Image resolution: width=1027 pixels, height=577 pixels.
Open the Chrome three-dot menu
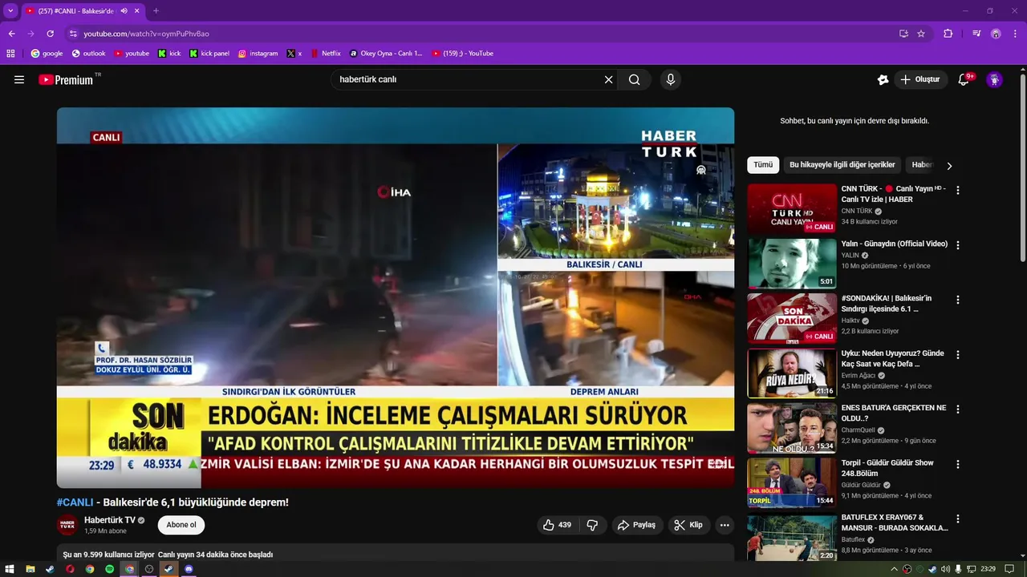pyautogui.click(x=1015, y=34)
